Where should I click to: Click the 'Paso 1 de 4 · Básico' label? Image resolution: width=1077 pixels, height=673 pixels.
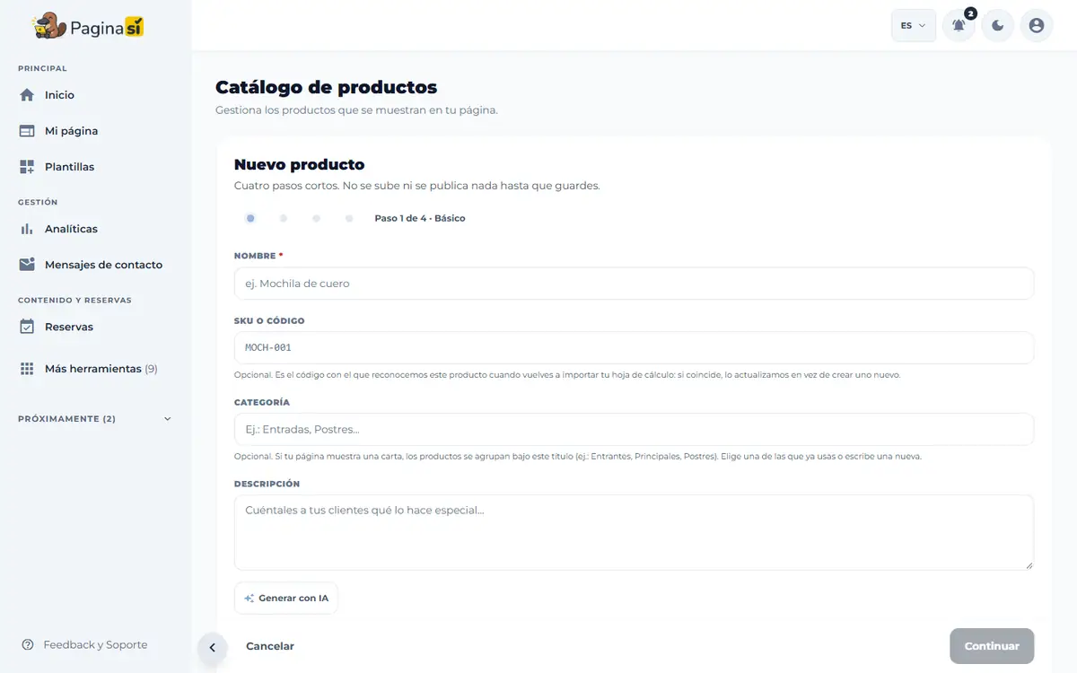point(420,219)
